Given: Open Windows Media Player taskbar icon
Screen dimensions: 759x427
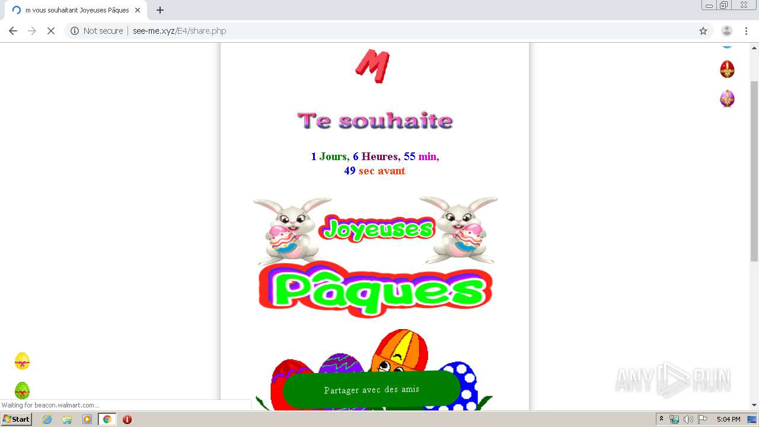Looking at the screenshot, I should [x=87, y=419].
